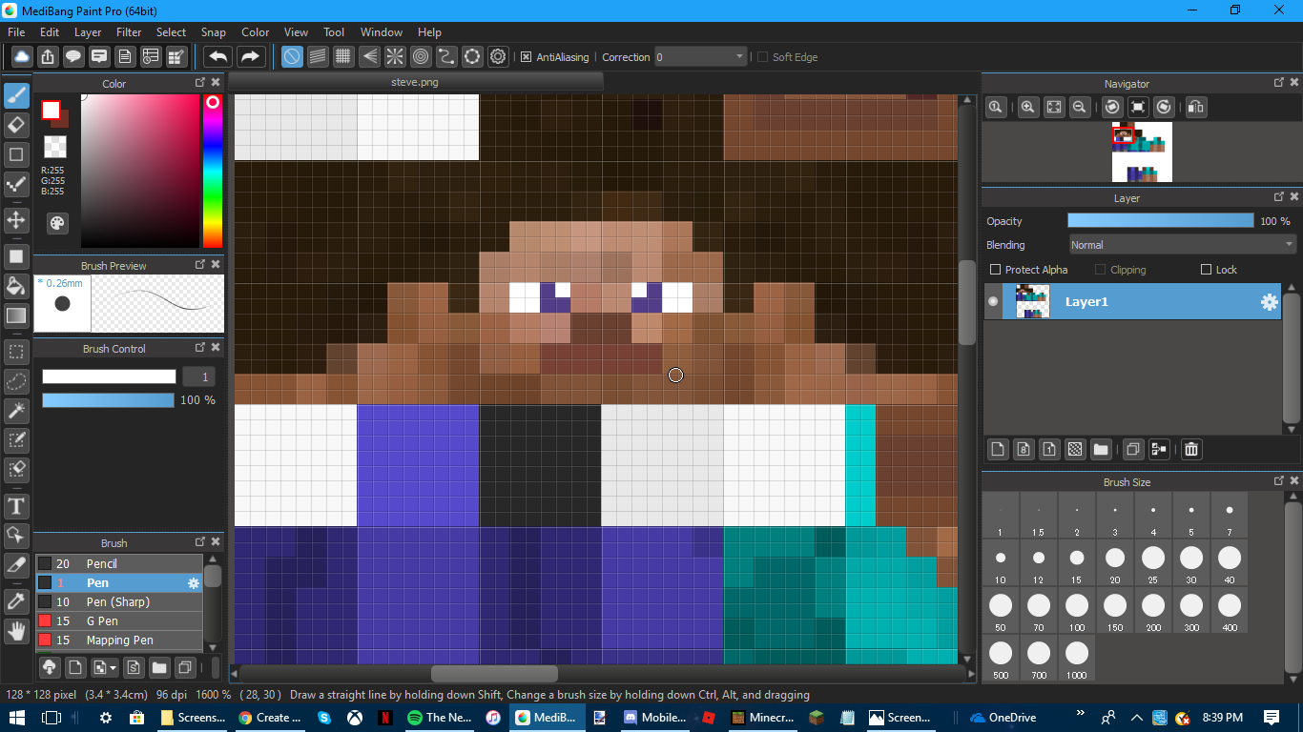Switch to the steve.png document tab

(x=415, y=82)
